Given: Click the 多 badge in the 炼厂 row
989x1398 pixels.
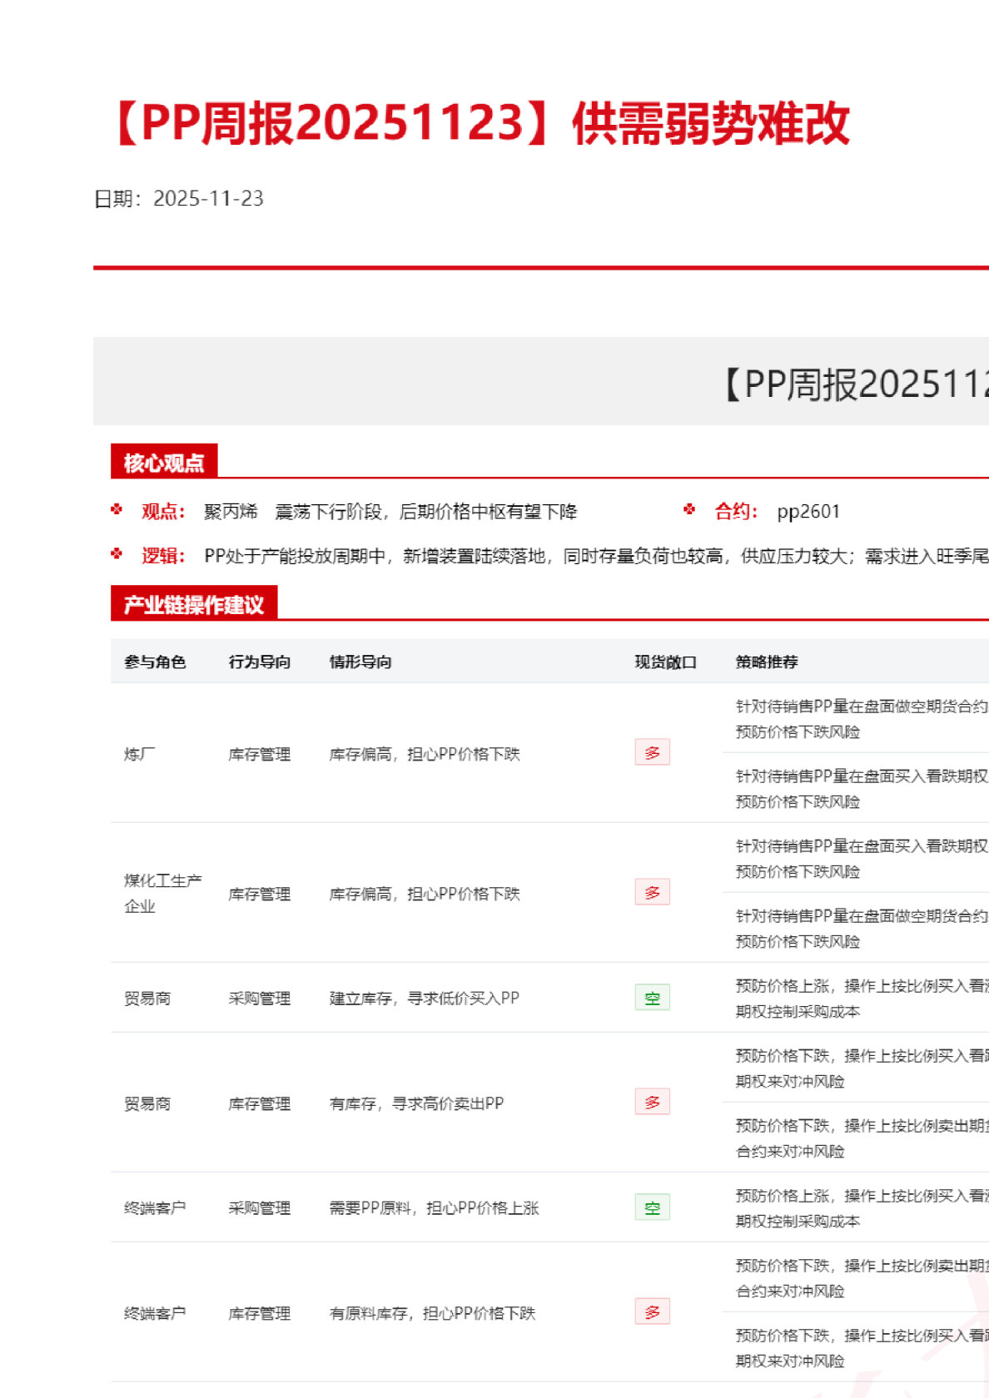Looking at the screenshot, I should 653,752.
